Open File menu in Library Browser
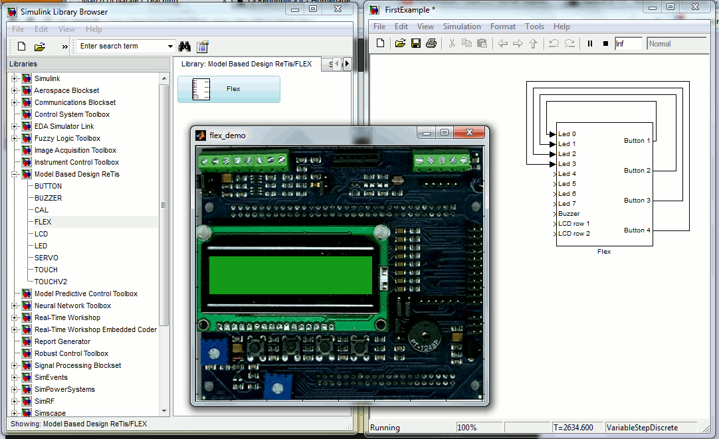The width and height of the screenshot is (719, 439). tap(18, 29)
